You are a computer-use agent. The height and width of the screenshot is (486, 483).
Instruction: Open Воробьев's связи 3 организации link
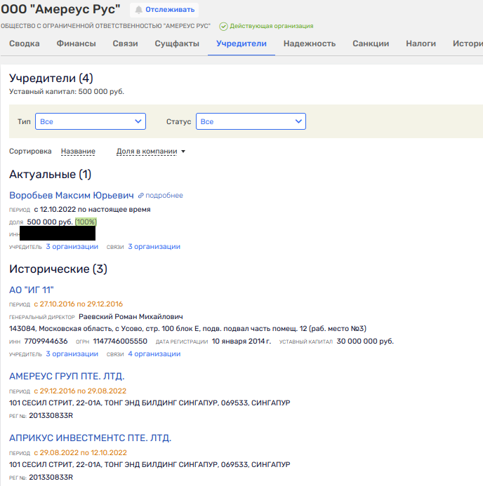click(154, 246)
